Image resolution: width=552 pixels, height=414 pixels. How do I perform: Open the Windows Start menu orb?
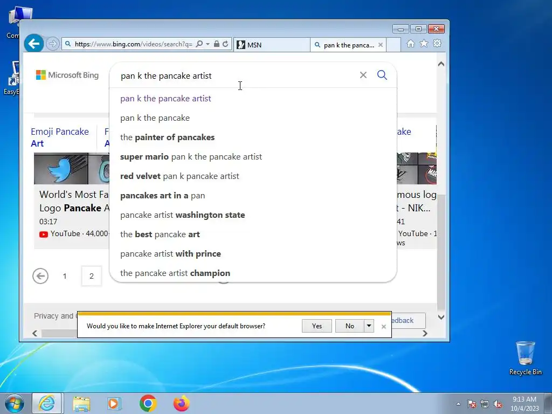click(15, 403)
